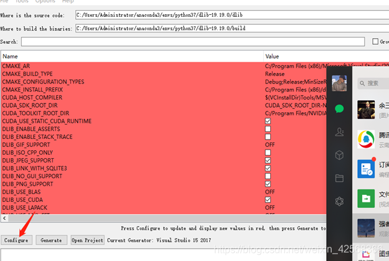Viewport: 389px width, 261px height.
Task: Click the OFF value of DLIB_USE_BLAS
Action: (x=270, y=192)
